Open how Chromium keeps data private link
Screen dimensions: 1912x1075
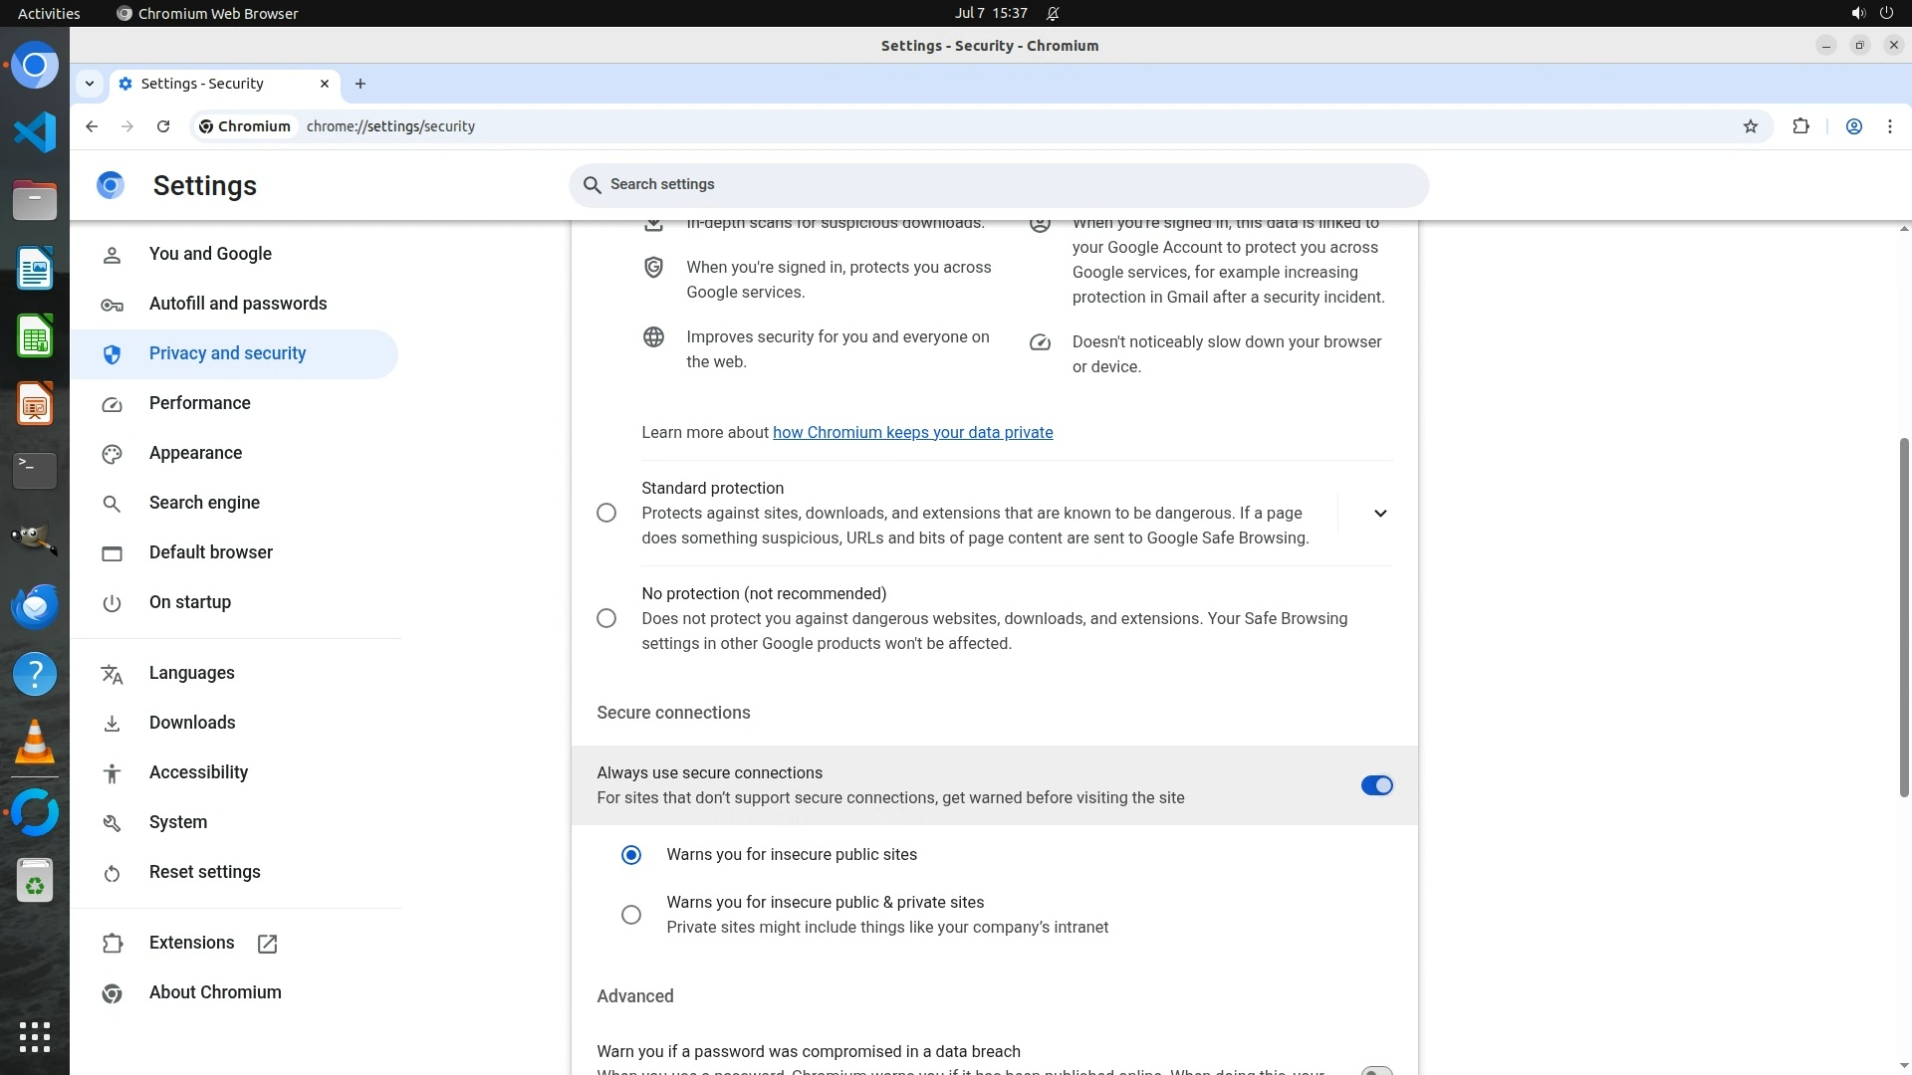click(912, 432)
